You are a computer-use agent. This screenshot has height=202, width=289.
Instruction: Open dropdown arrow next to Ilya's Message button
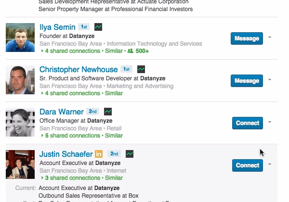point(270,38)
